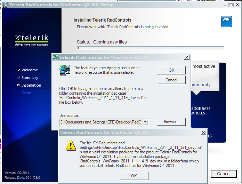
Task: Open the community link in speech bubble
Action: point(201,85)
